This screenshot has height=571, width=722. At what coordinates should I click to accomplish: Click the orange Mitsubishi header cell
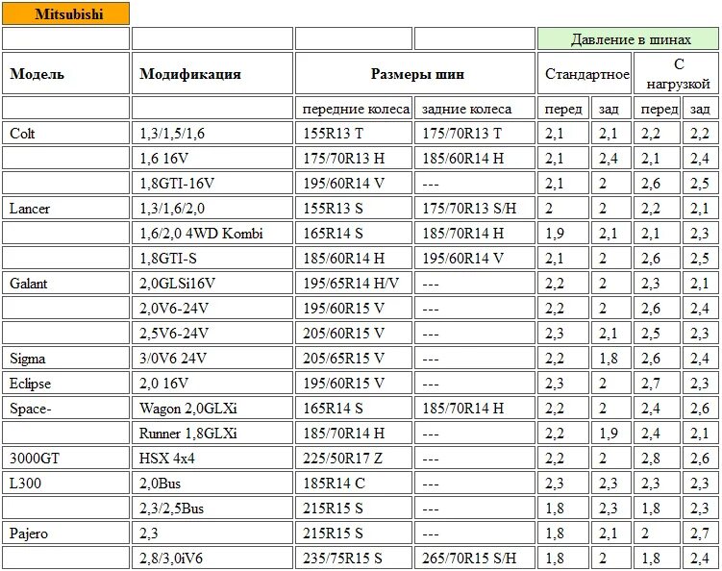(x=65, y=13)
